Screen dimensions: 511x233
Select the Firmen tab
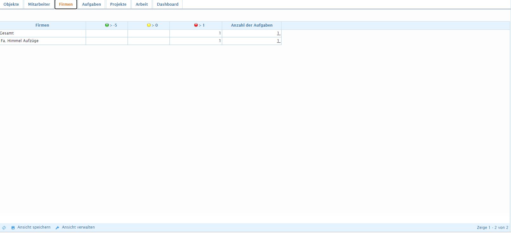(x=66, y=4)
